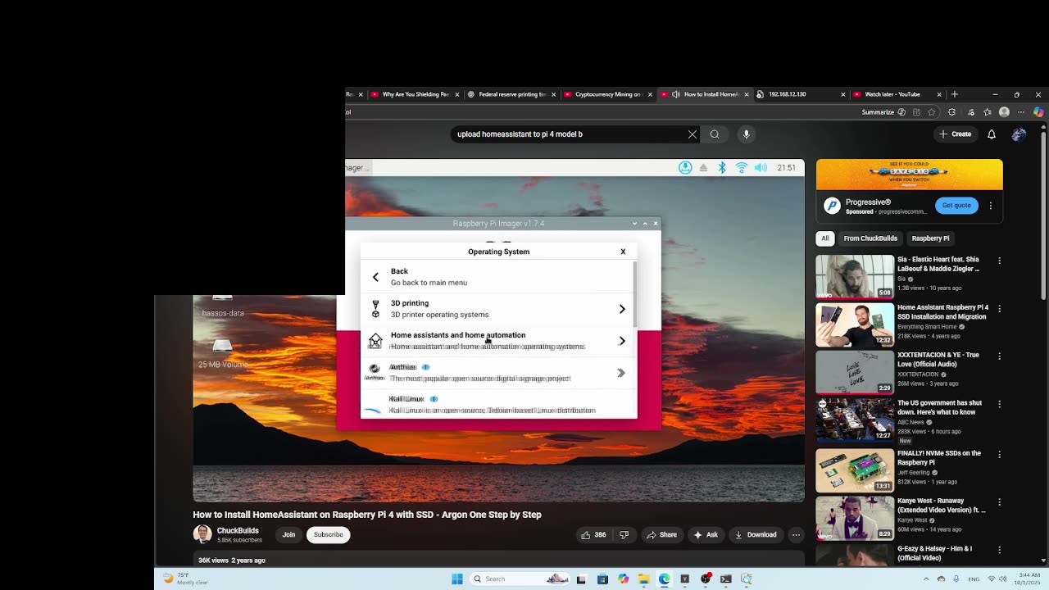This screenshot has width=1049, height=590.
Task: Click the Ask button under video
Action: click(x=706, y=535)
